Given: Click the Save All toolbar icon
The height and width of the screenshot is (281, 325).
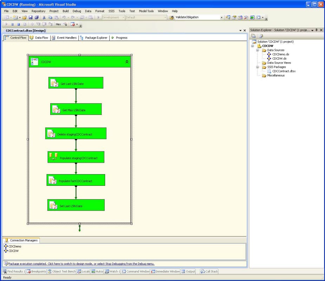Looking at the screenshot, I should [x=37, y=18].
